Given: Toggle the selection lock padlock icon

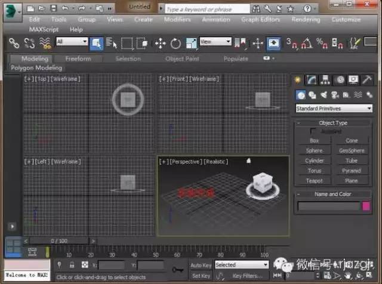Looking at the screenshot, I should point(72,265).
